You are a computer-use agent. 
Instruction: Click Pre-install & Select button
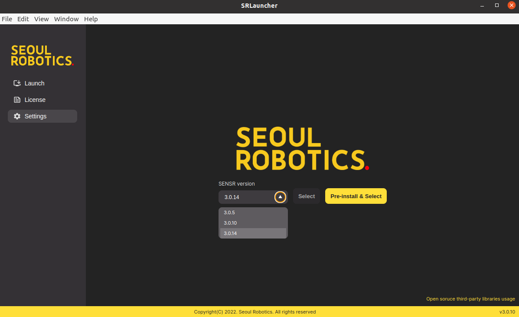pyautogui.click(x=356, y=196)
